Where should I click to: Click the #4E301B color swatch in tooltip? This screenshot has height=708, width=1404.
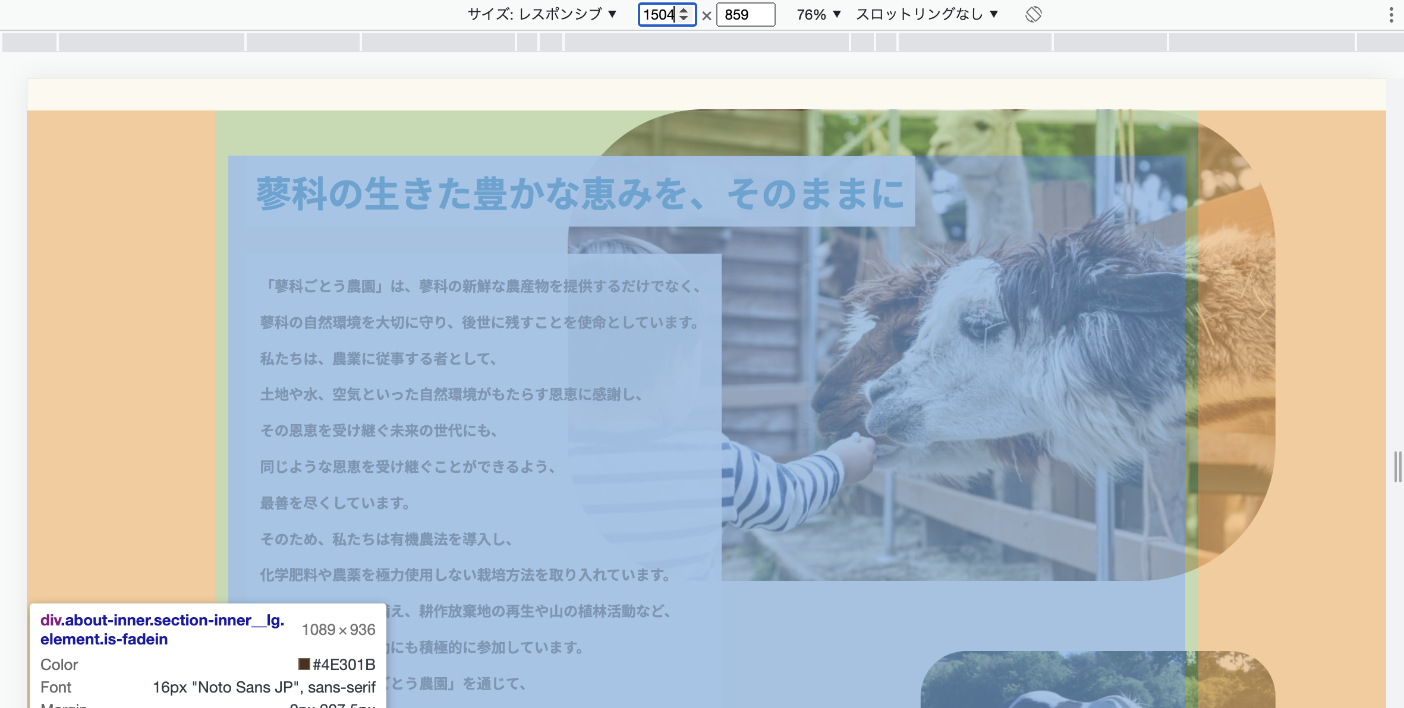(304, 664)
